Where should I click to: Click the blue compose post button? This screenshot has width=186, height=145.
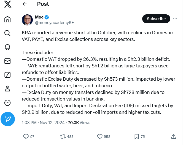pyautogui.click(x=8, y=119)
